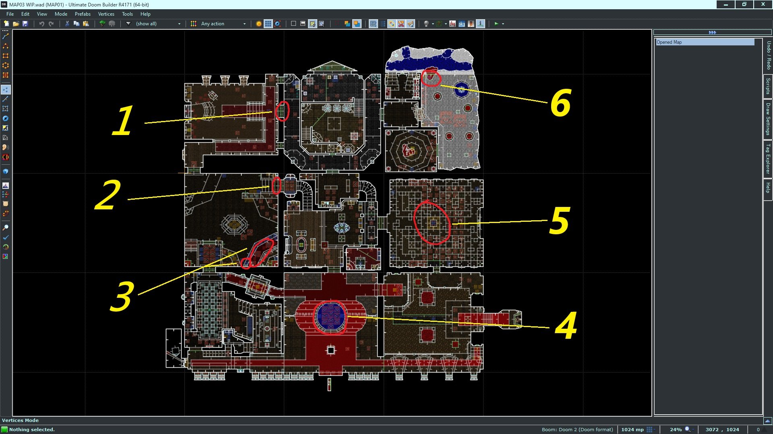Viewport: 773px width, 434px height.
Task: Open the Scripts side tab
Action: 768,86
